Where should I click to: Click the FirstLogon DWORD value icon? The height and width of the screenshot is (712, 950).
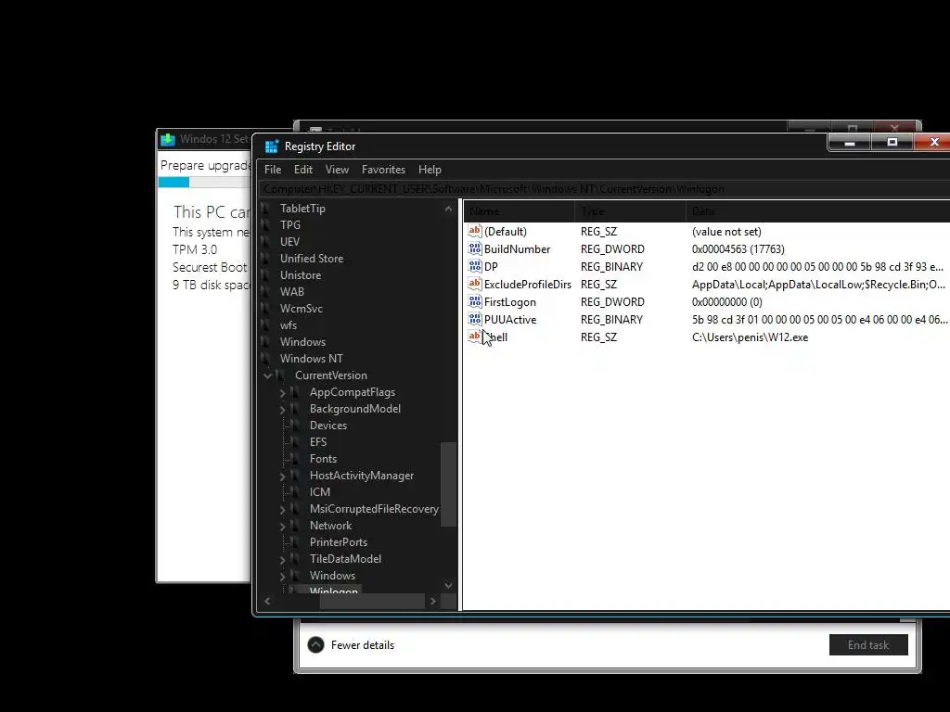(x=474, y=301)
